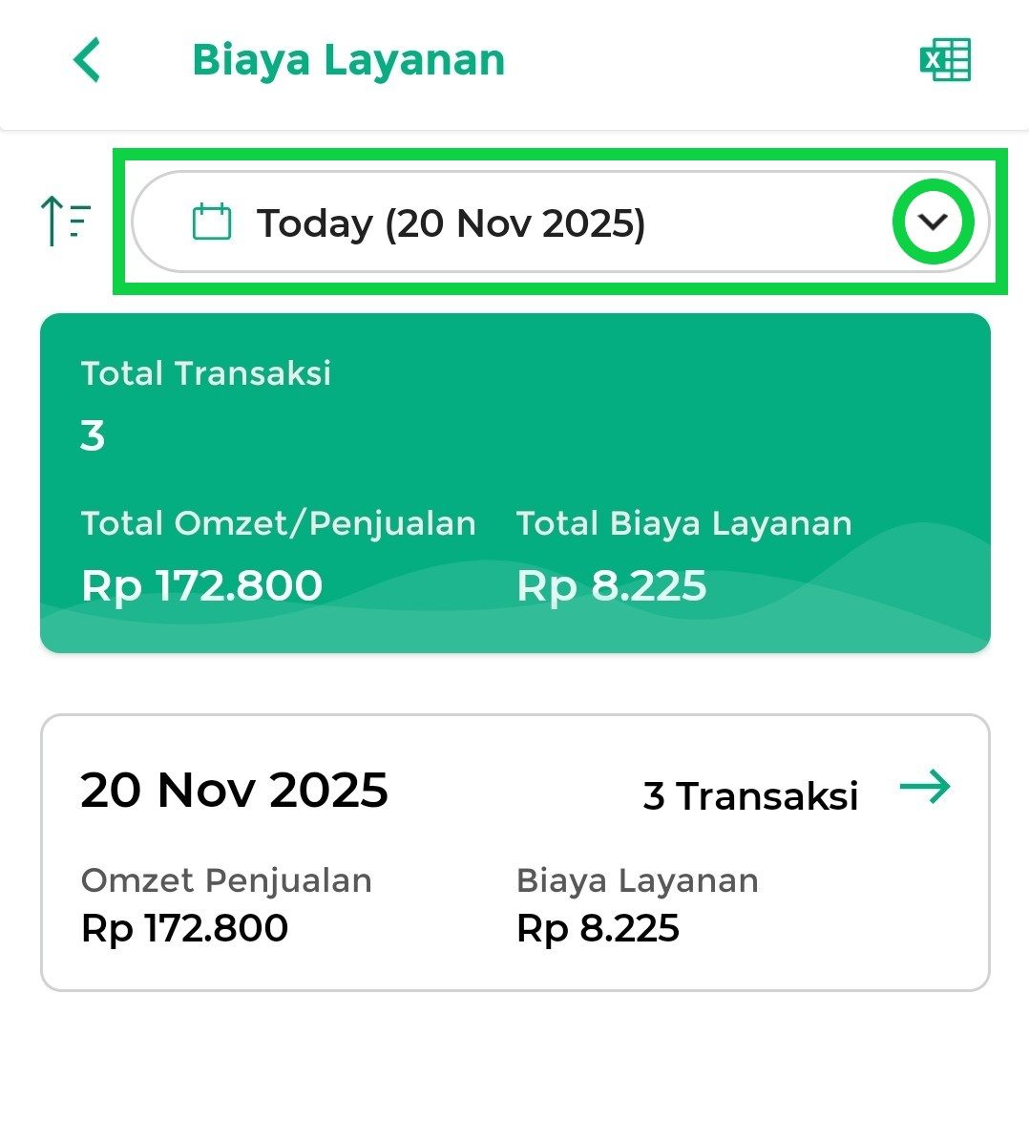Click the calendar icon in date field
Image resolution: width=1029 pixels, height=1142 pixels.
pyautogui.click(x=212, y=222)
